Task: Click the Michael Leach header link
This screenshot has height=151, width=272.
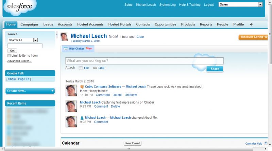Action: point(146,5)
